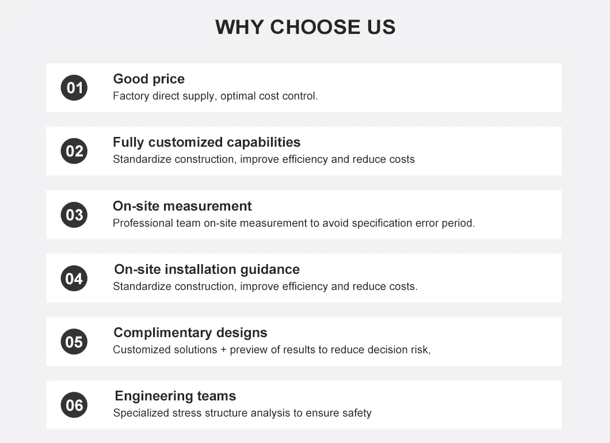Select the 05 number badge icon

tap(74, 342)
